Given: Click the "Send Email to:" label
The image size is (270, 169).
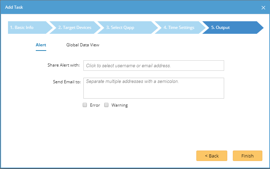Looking at the screenshot, I should pos(66,82).
